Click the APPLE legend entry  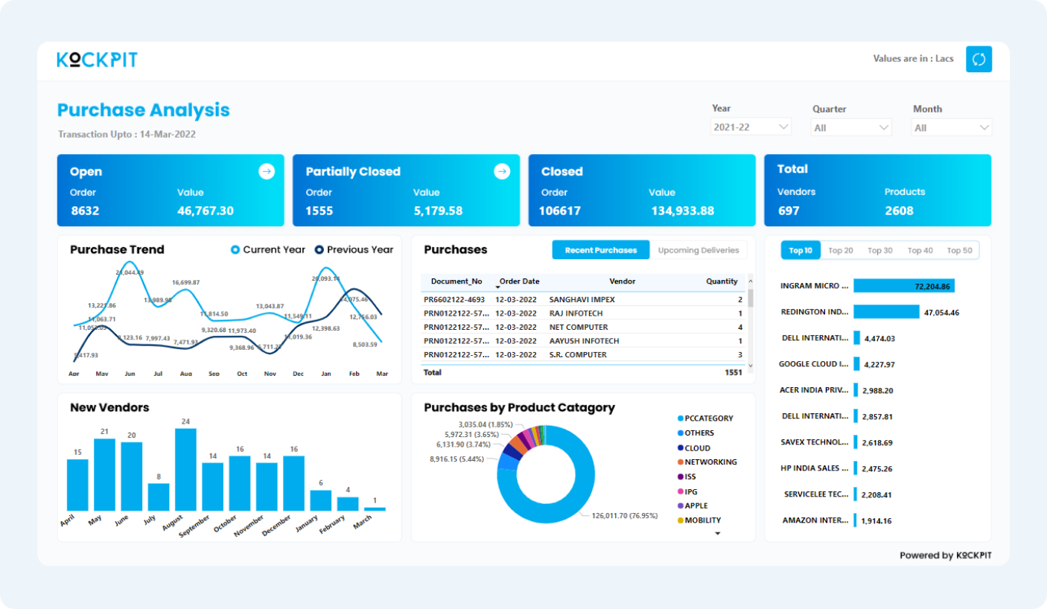point(693,506)
